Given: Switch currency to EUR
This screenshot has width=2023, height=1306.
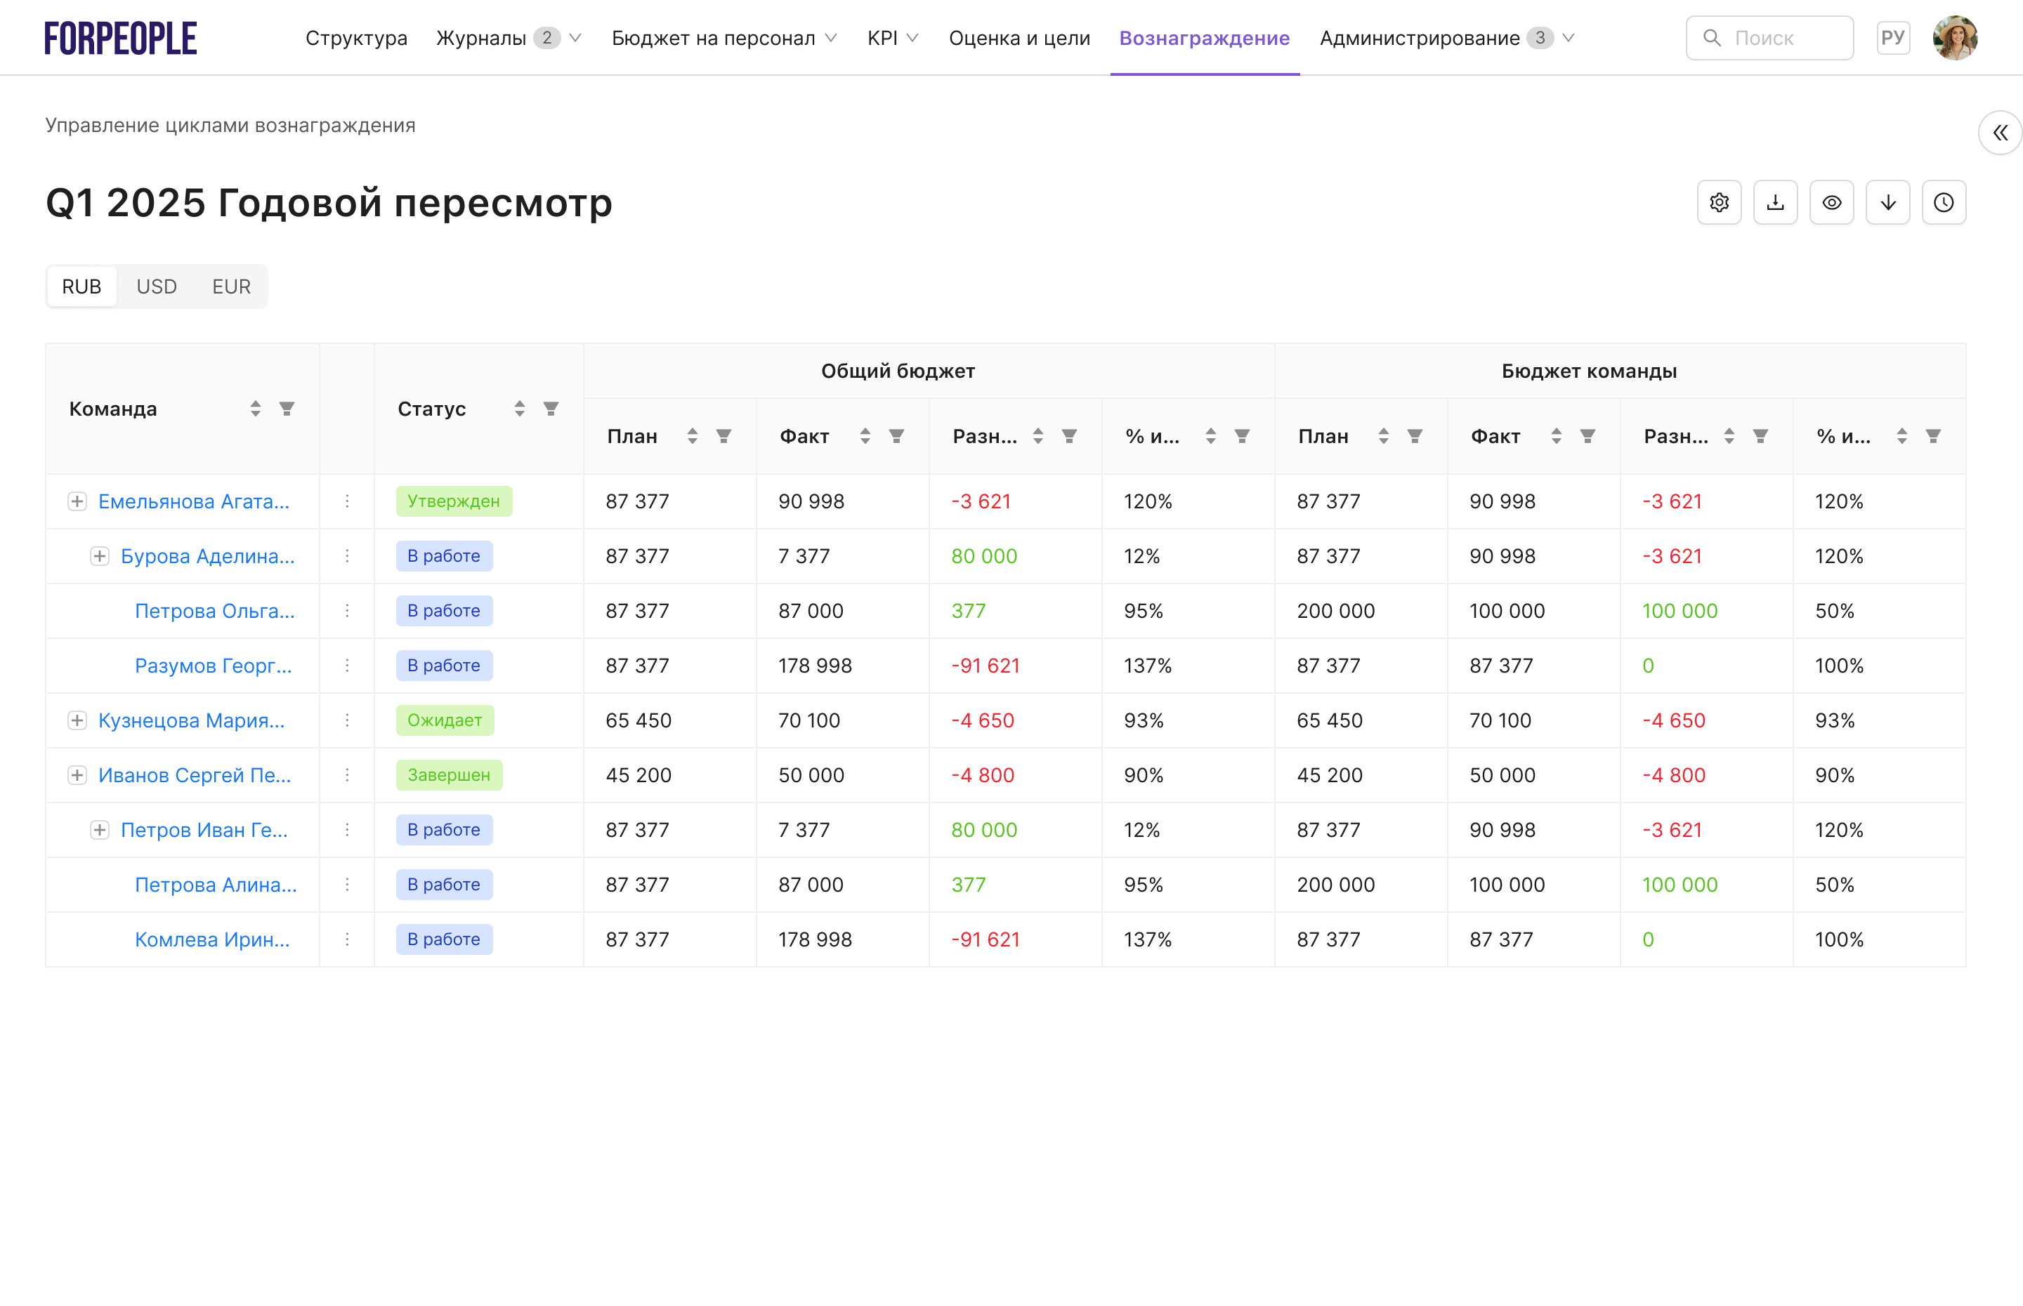Looking at the screenshot, I should tap(230, 286).
